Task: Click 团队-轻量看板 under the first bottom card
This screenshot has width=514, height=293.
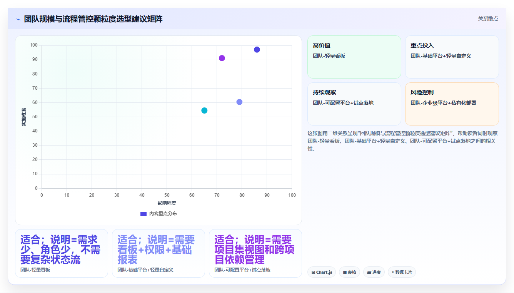Action: coord(35,270)
